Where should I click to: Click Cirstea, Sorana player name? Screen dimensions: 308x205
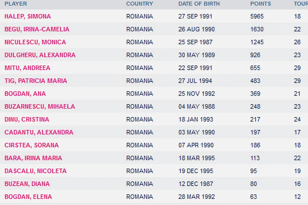coord(31,145)
